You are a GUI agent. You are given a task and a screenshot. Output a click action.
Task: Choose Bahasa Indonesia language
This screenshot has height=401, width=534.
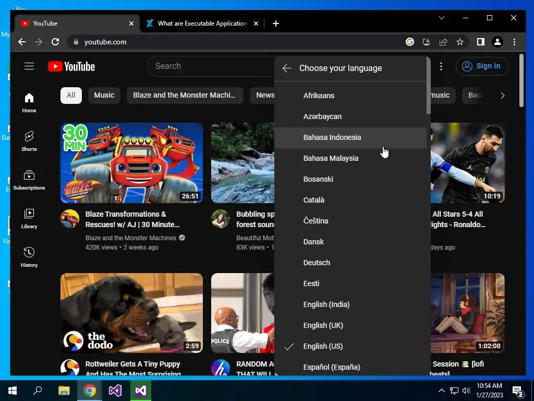350,138
